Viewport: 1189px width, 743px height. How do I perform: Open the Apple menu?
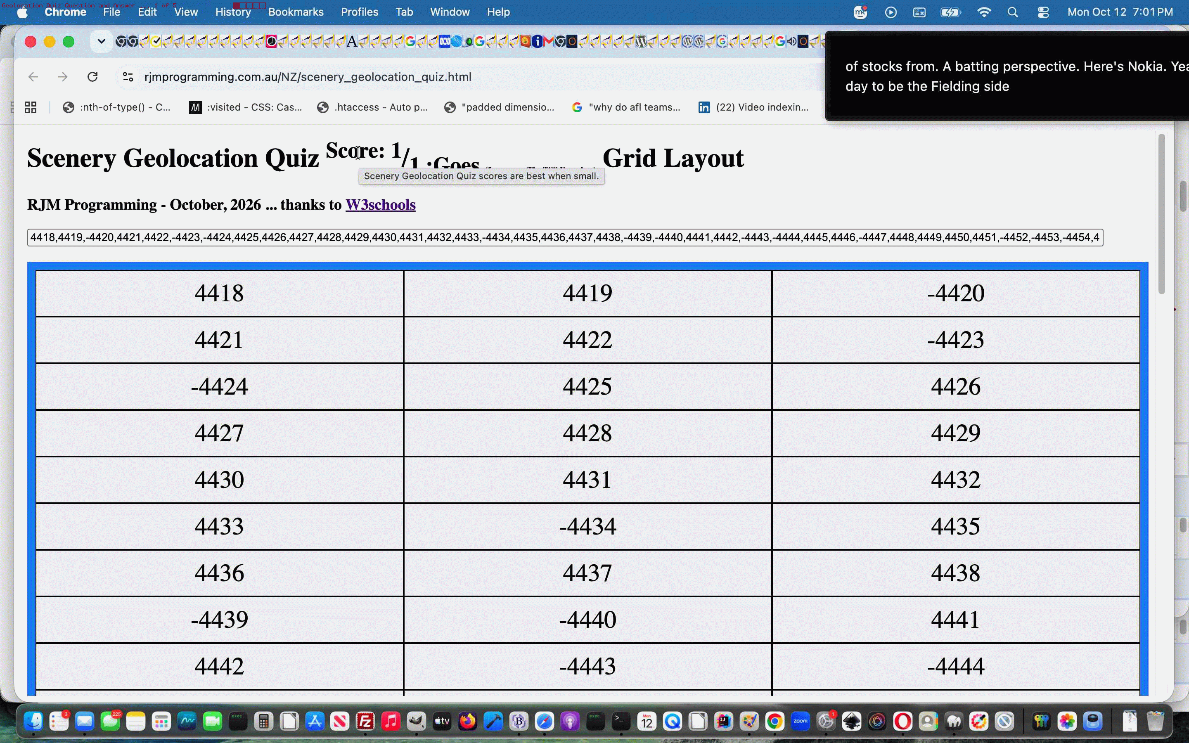tap(23, 12)
